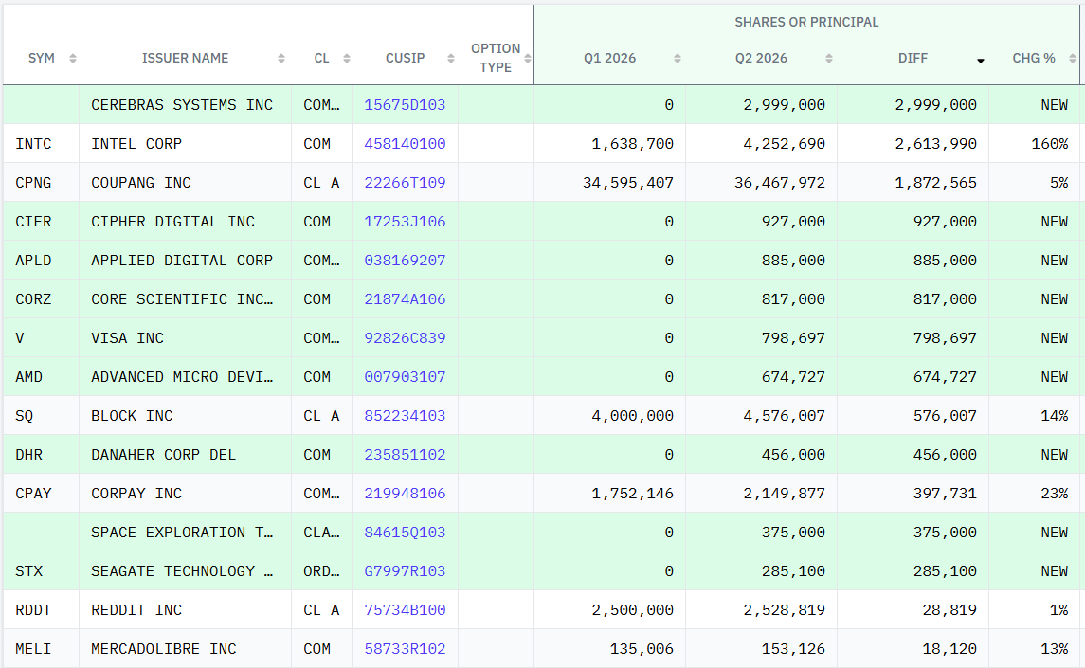1085x668 pixels.
Task: Sort by CHG % column sort icon
Action: pos(1073,59)
